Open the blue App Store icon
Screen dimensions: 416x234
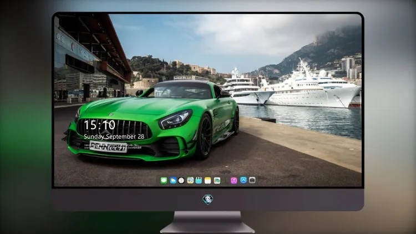[x=243, y=180]
